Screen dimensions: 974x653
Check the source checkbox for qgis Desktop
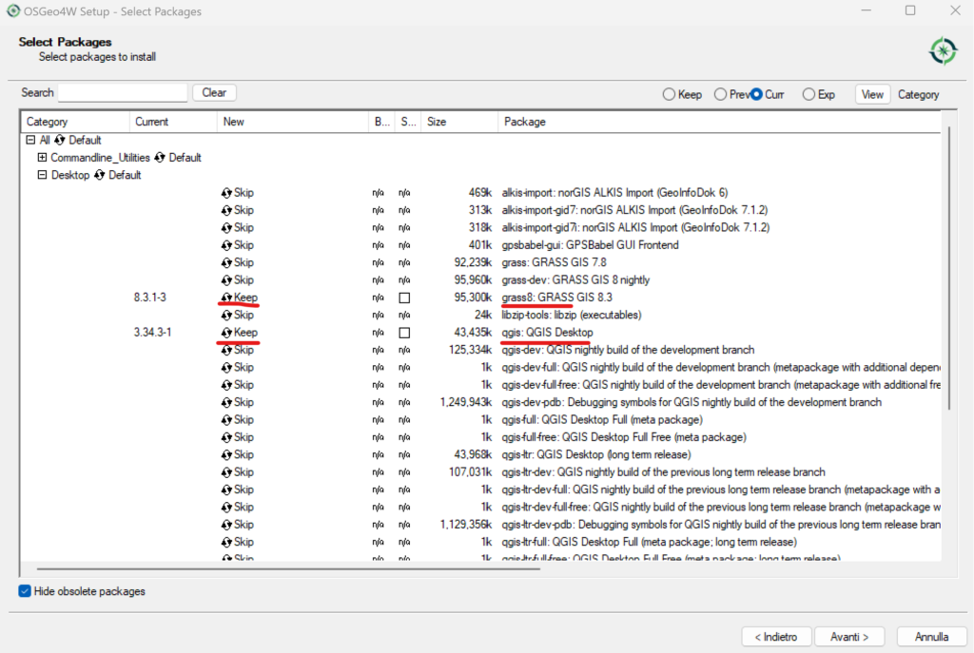point(404,333)
